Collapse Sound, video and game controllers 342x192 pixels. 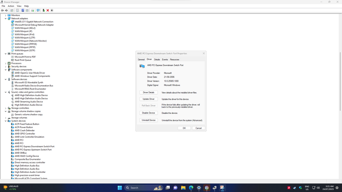click(6, 92)
